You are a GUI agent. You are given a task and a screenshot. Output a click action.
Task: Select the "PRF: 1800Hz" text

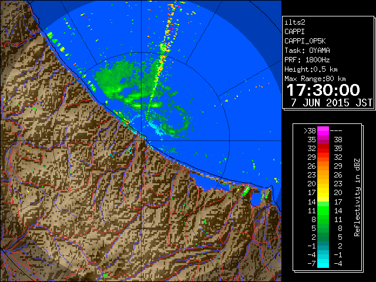307,60
